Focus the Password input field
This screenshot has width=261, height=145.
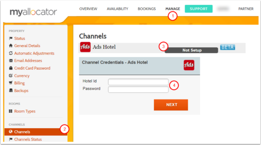point(138,89)
